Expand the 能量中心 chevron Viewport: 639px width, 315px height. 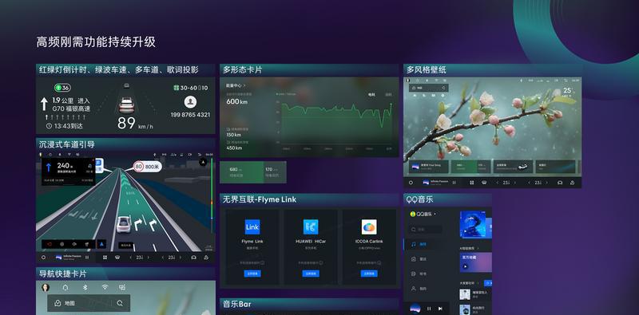tap(244, 86)
